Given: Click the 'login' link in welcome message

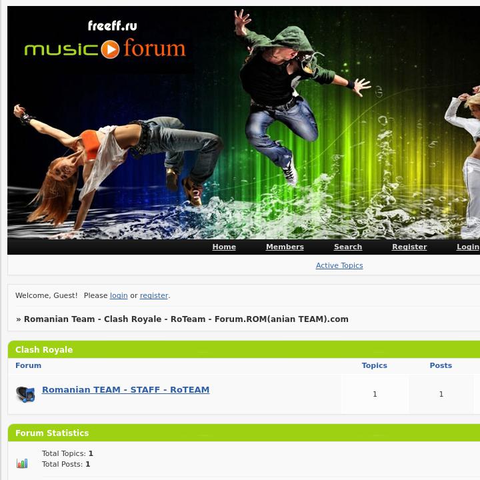Looking at the screenshot, I should (119, 295).
